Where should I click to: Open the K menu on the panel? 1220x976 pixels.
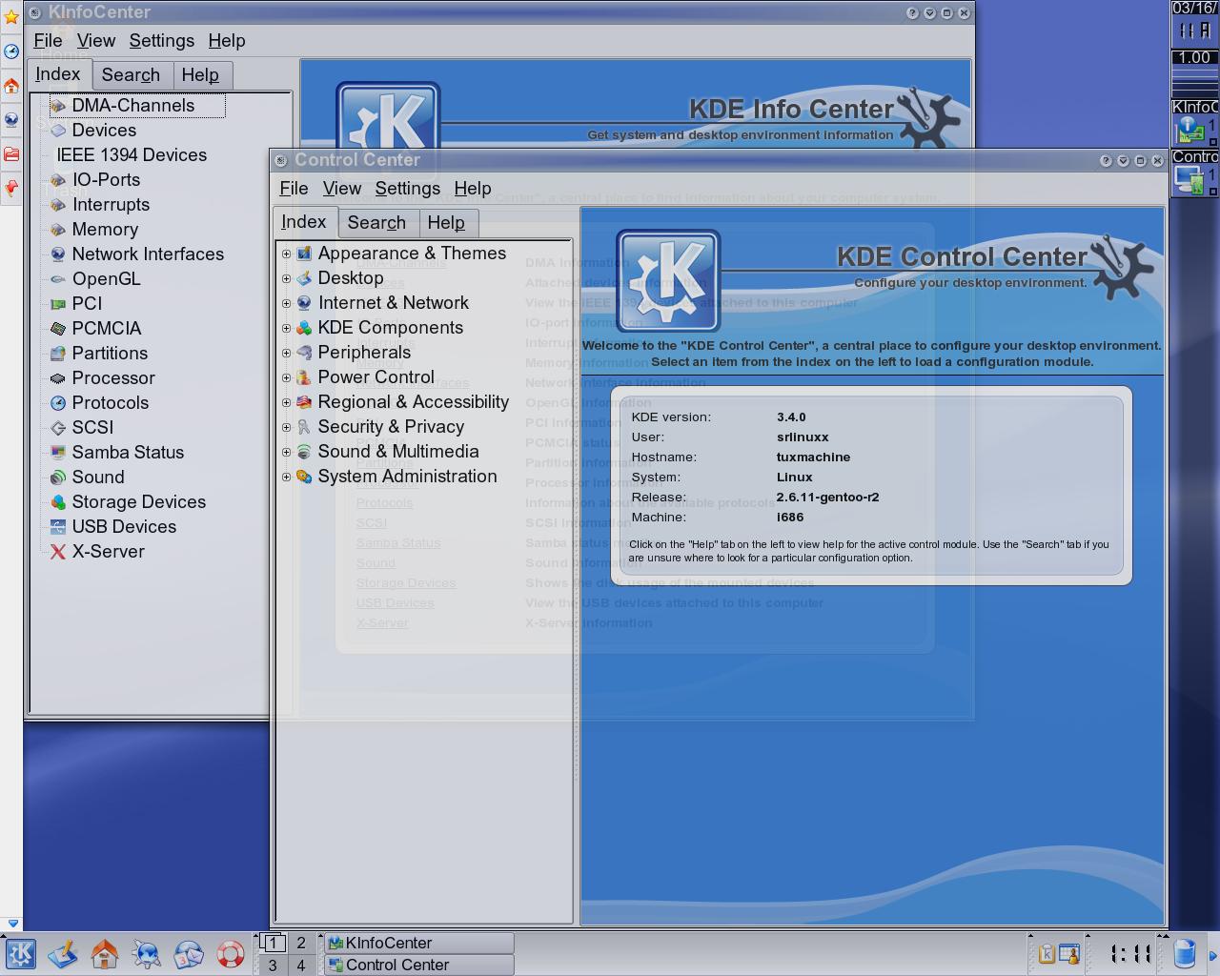(20, 953)
